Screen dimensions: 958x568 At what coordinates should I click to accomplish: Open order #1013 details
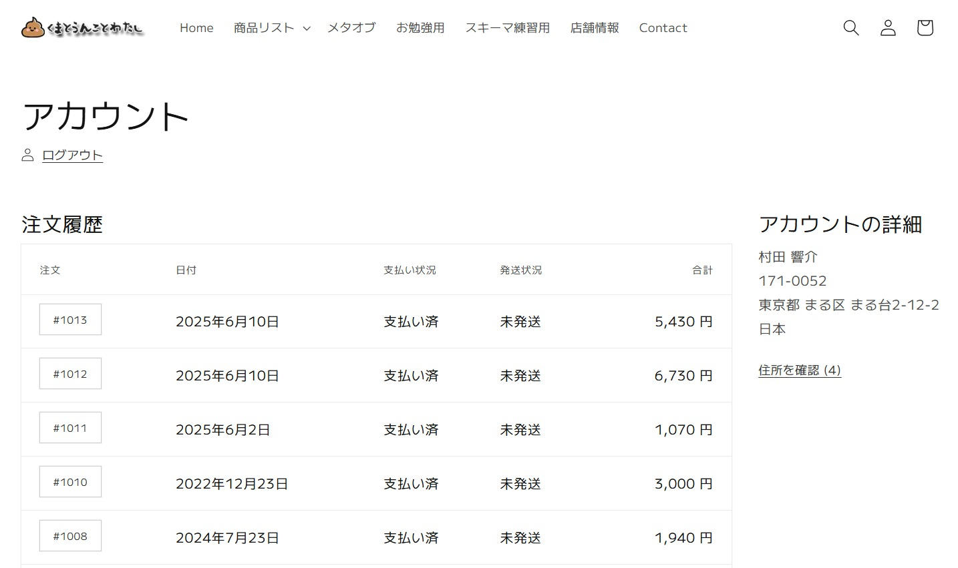pyautogui.click(x=70, y=320)
